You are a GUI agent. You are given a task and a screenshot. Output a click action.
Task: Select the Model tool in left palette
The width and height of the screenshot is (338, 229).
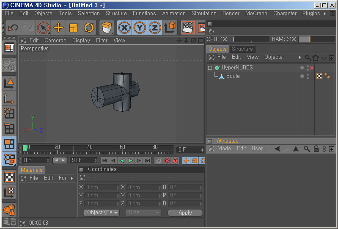(x=9, y=83)
